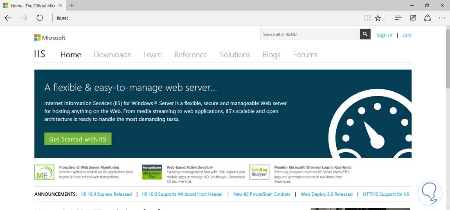Select the Home browser tab
450x210 pixels.
32,5
